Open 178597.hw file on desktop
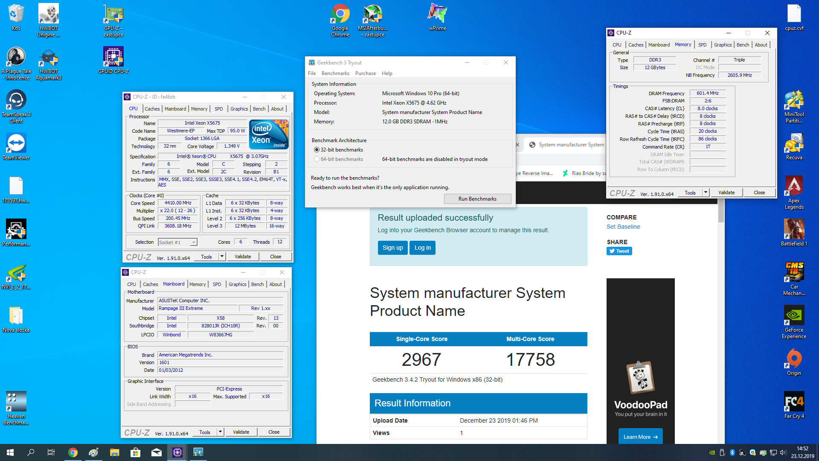This screenshot has height=461, width=819. tap(16, 190)
